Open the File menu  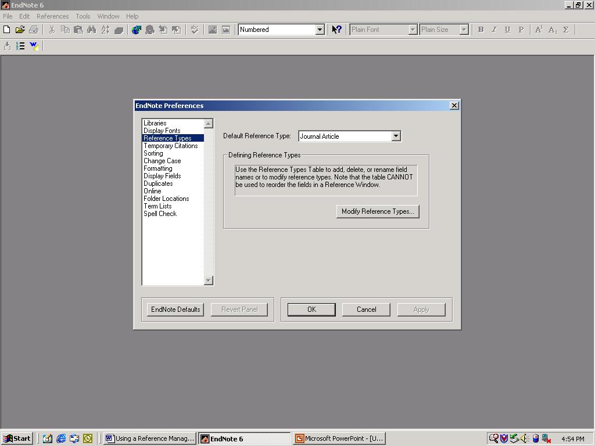pos(8,16)
